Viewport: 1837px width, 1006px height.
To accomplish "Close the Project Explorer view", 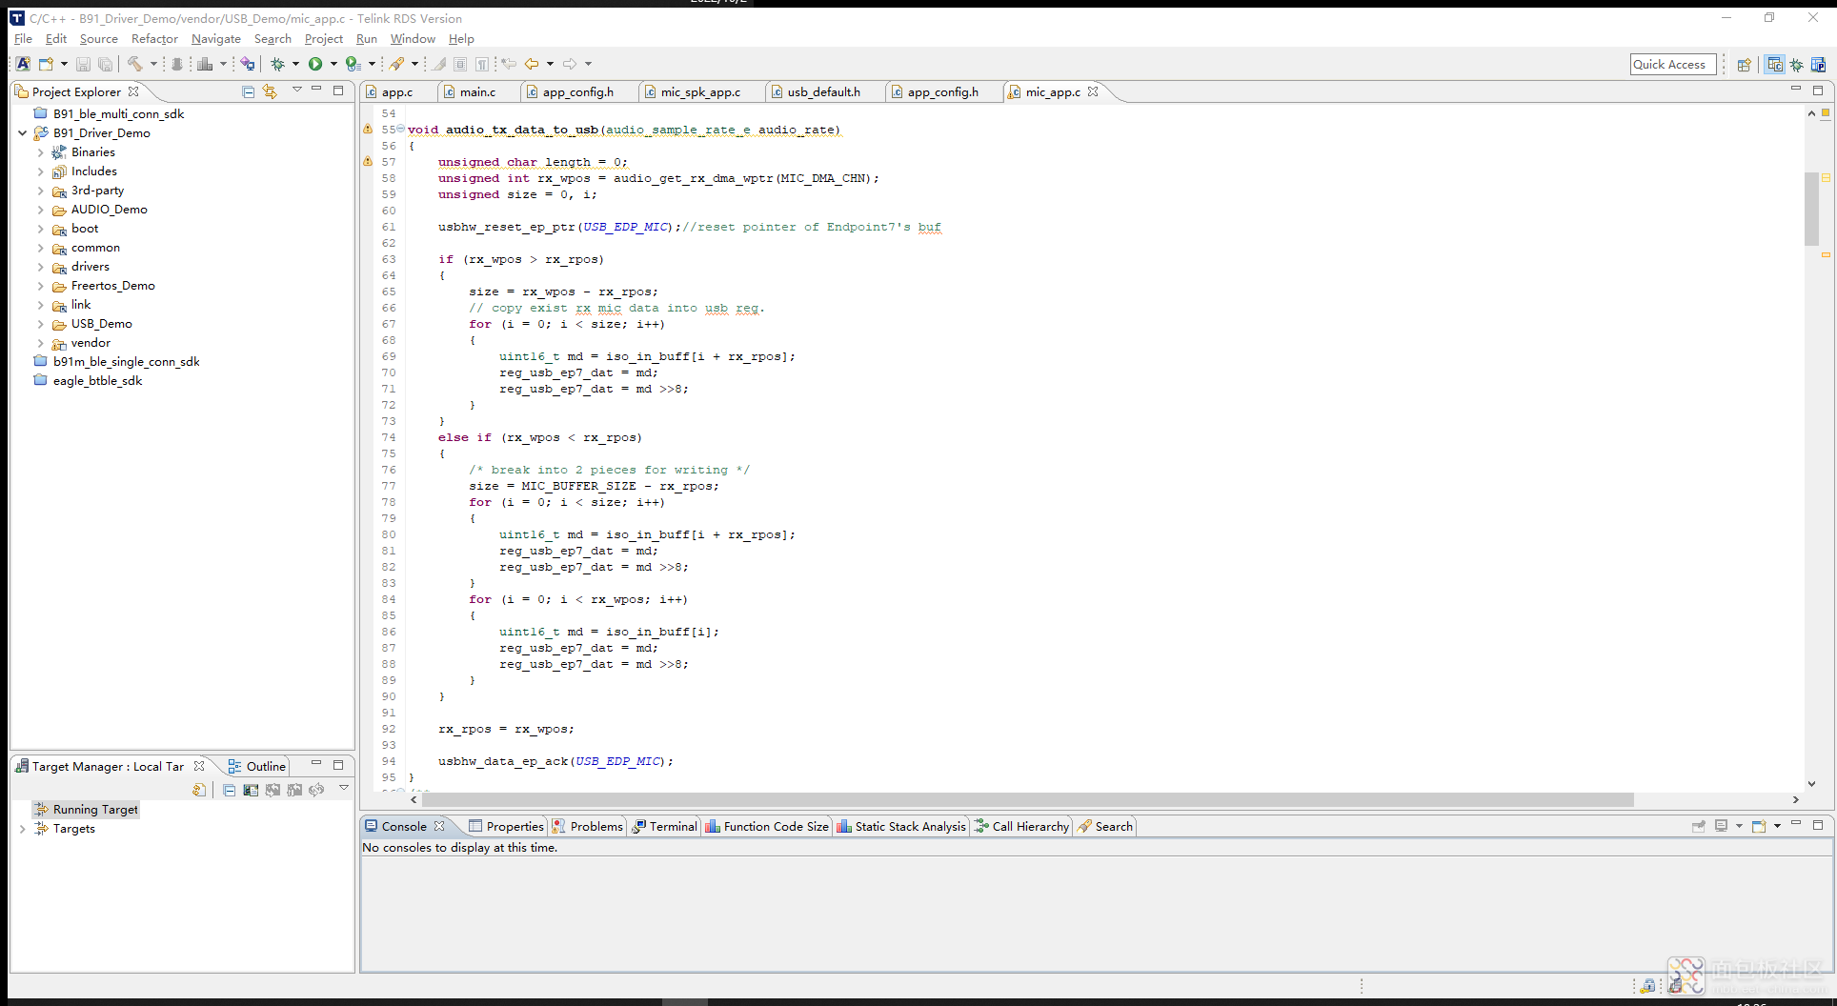I will click(x=133, y=91).
